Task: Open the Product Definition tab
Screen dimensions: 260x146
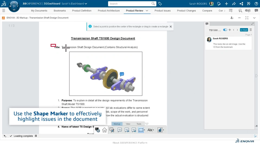Action: click(82, 11)
